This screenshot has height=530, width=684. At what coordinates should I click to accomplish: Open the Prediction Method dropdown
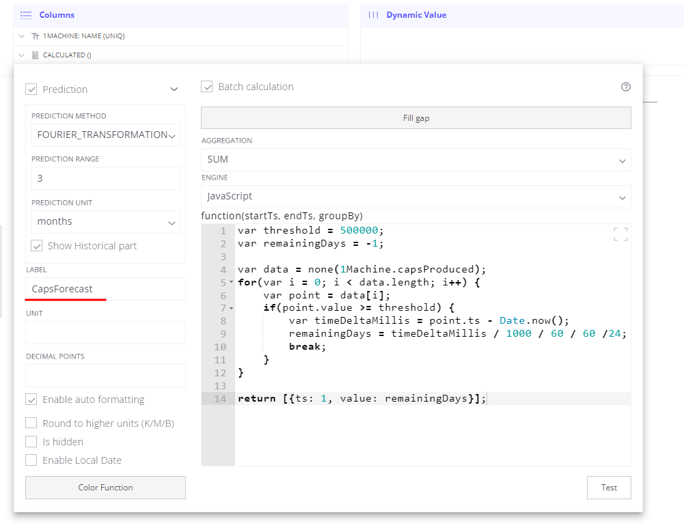click(105, 135)
